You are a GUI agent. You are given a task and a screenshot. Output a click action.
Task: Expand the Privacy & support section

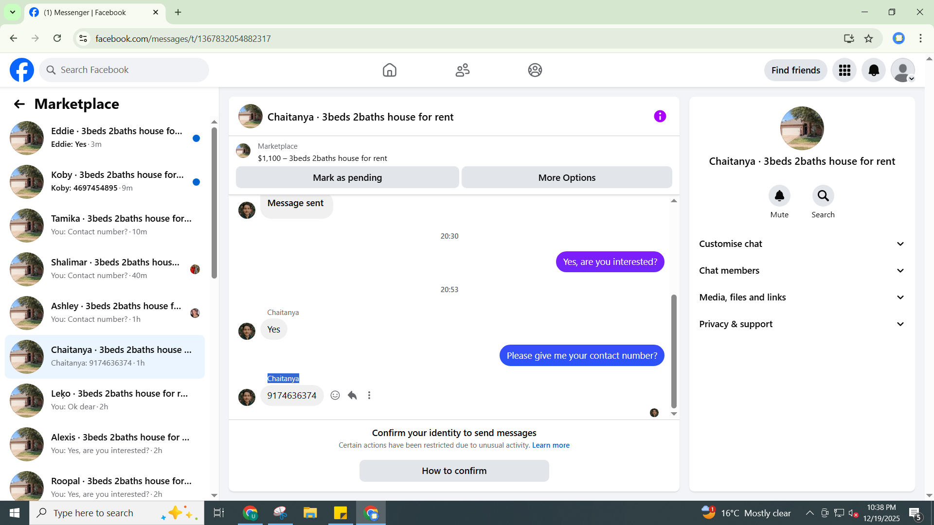click(802, 324)
